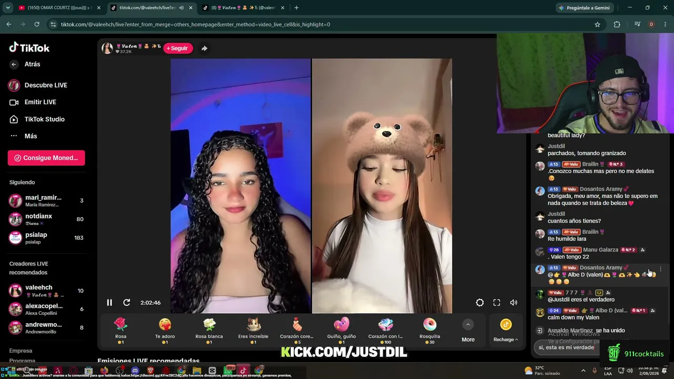This screenshot has height=379, width=674.
Task: Open the streamer's profile avatar
Action: 107,48
